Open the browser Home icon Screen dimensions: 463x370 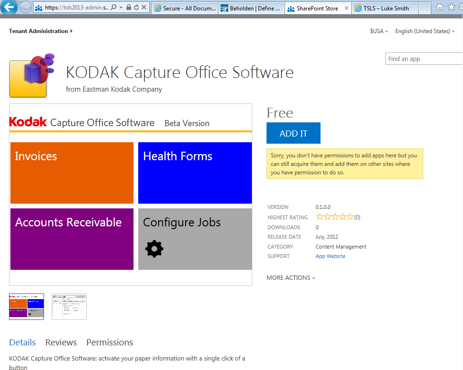point(440,7)
